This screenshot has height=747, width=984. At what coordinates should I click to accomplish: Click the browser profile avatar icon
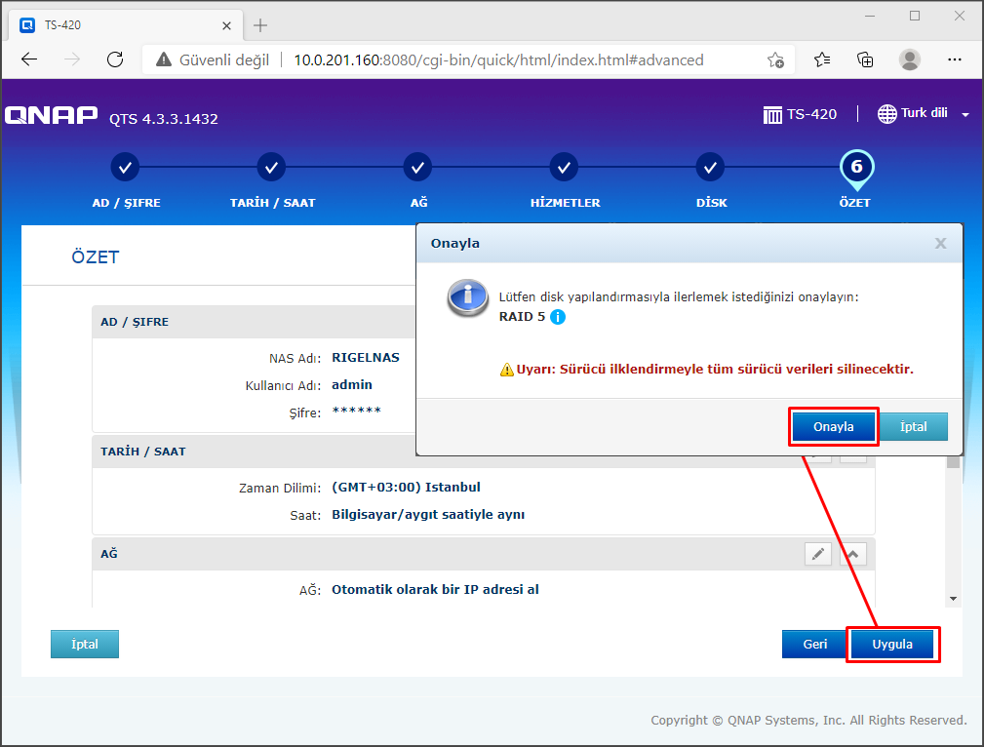(909, 59)
